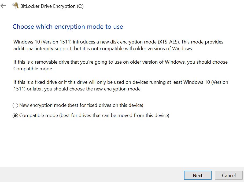The height and width of the screenshot is (182, 244).
Task: Click the paragraph starting 'If this is a fixed drive'
Action: (121, 85)
